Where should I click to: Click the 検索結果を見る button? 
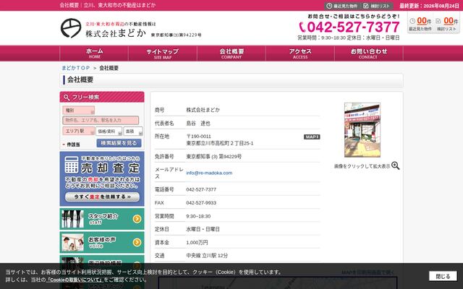click(119, 143)
